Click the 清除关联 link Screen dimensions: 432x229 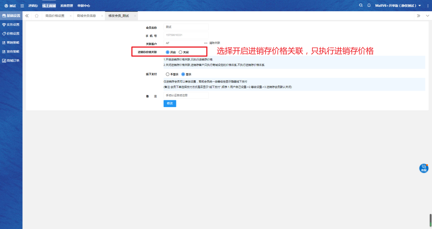[214, 43]
